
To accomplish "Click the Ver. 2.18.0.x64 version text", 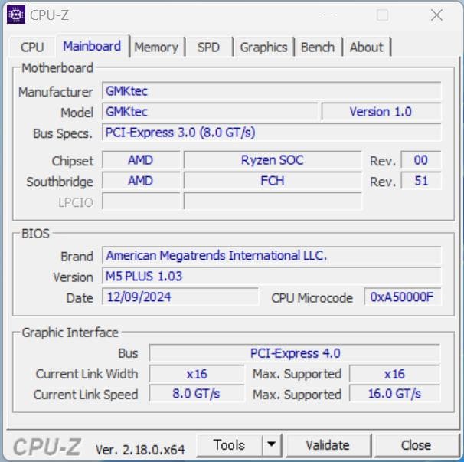I will [x=140, y=450].
